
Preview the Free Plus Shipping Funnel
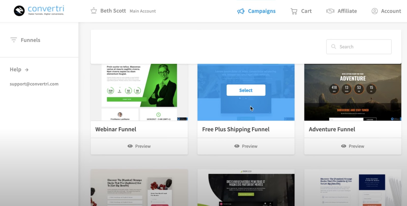[246, 146]
